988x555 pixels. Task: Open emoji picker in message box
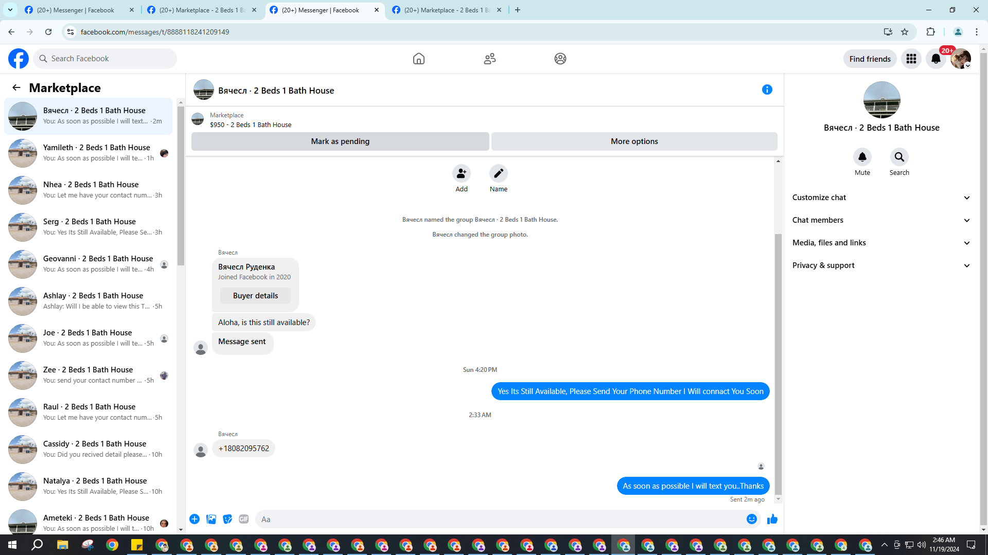[x=752, y=519]
